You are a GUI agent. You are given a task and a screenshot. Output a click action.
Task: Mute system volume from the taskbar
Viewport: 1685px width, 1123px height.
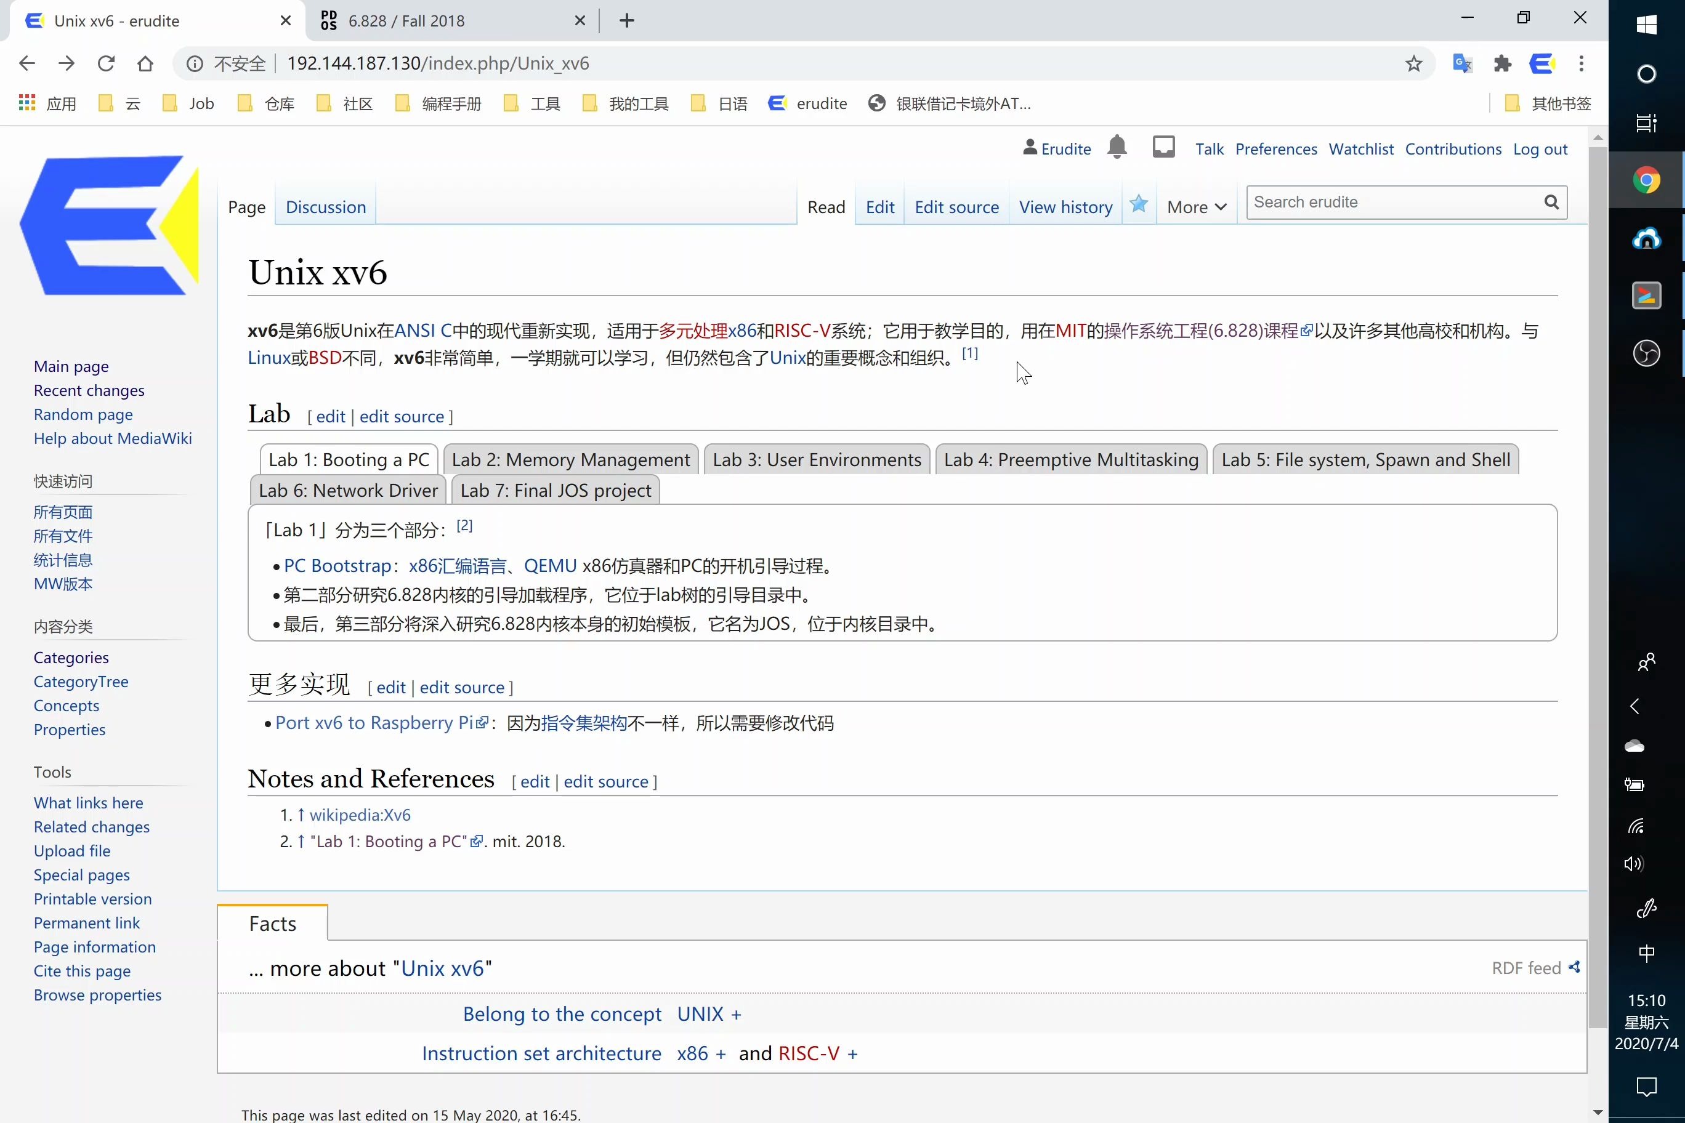tap(1634, 864)
